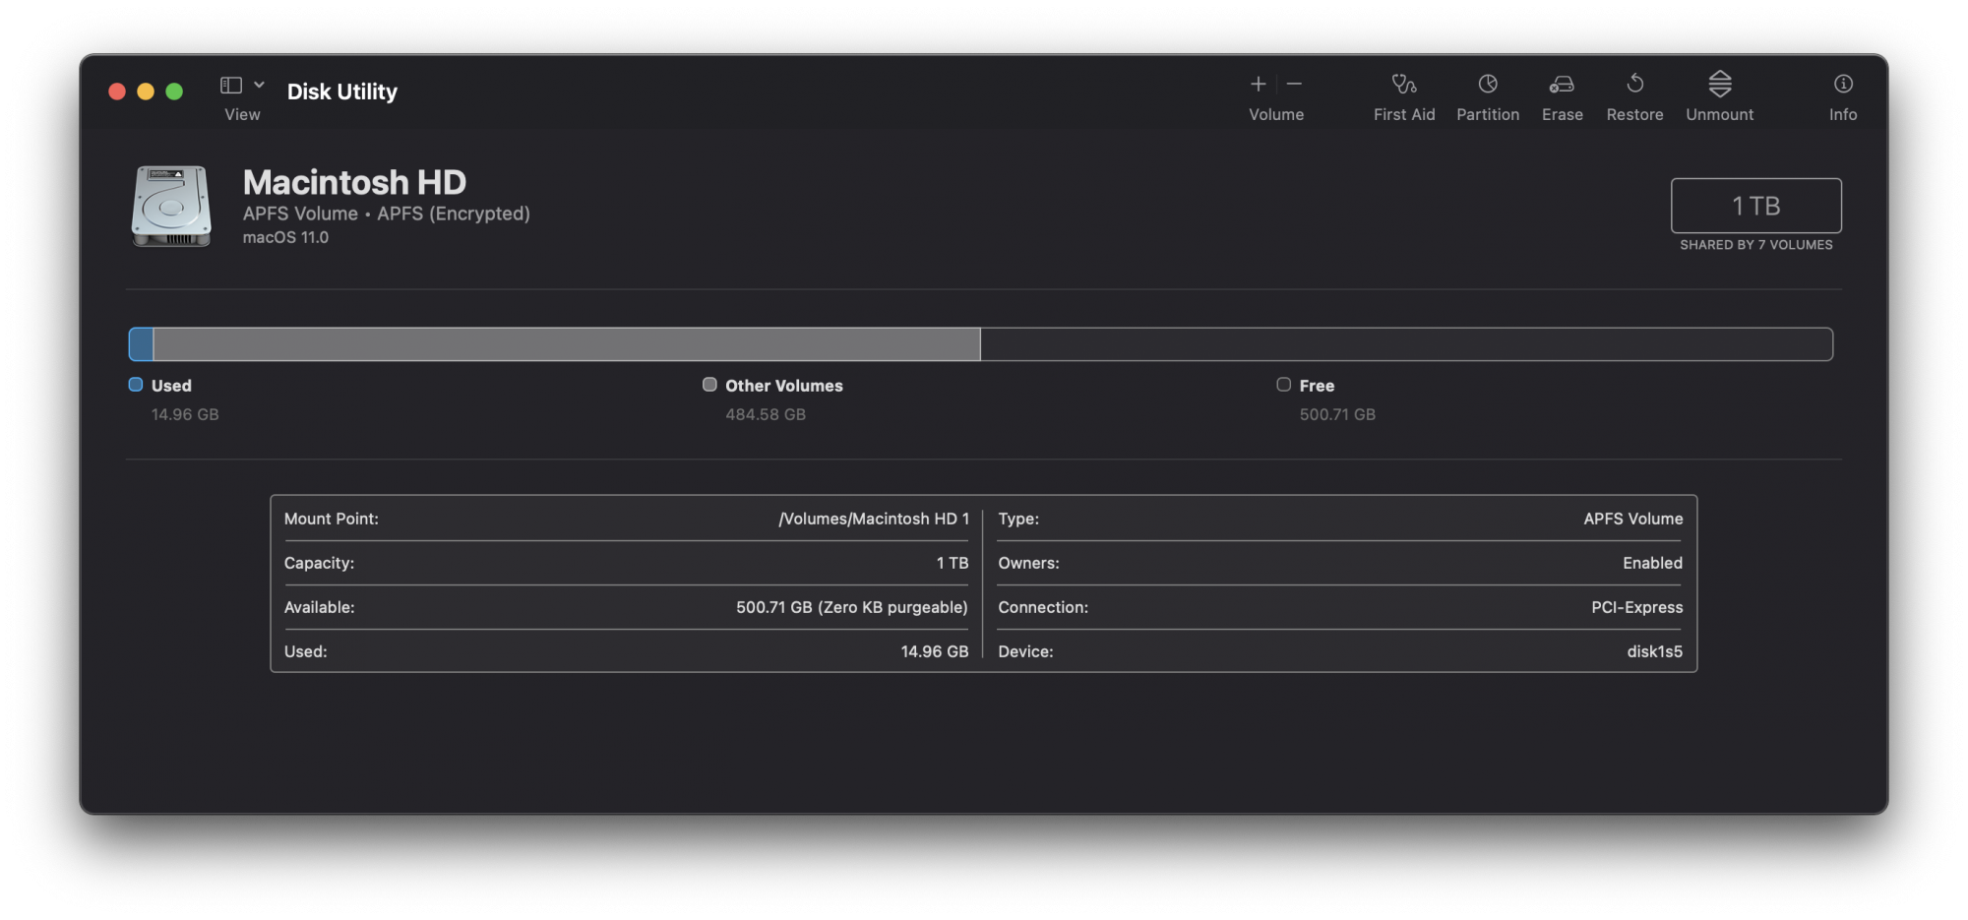Click the PCI-Express connection value
Viewport: 1968px width, 920px height.
pyautogui.click(x=1637, y=607)
